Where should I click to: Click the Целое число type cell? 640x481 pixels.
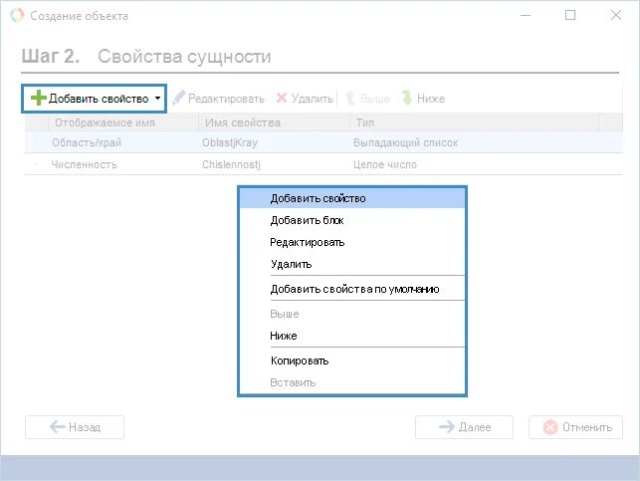tap(385, 164)
